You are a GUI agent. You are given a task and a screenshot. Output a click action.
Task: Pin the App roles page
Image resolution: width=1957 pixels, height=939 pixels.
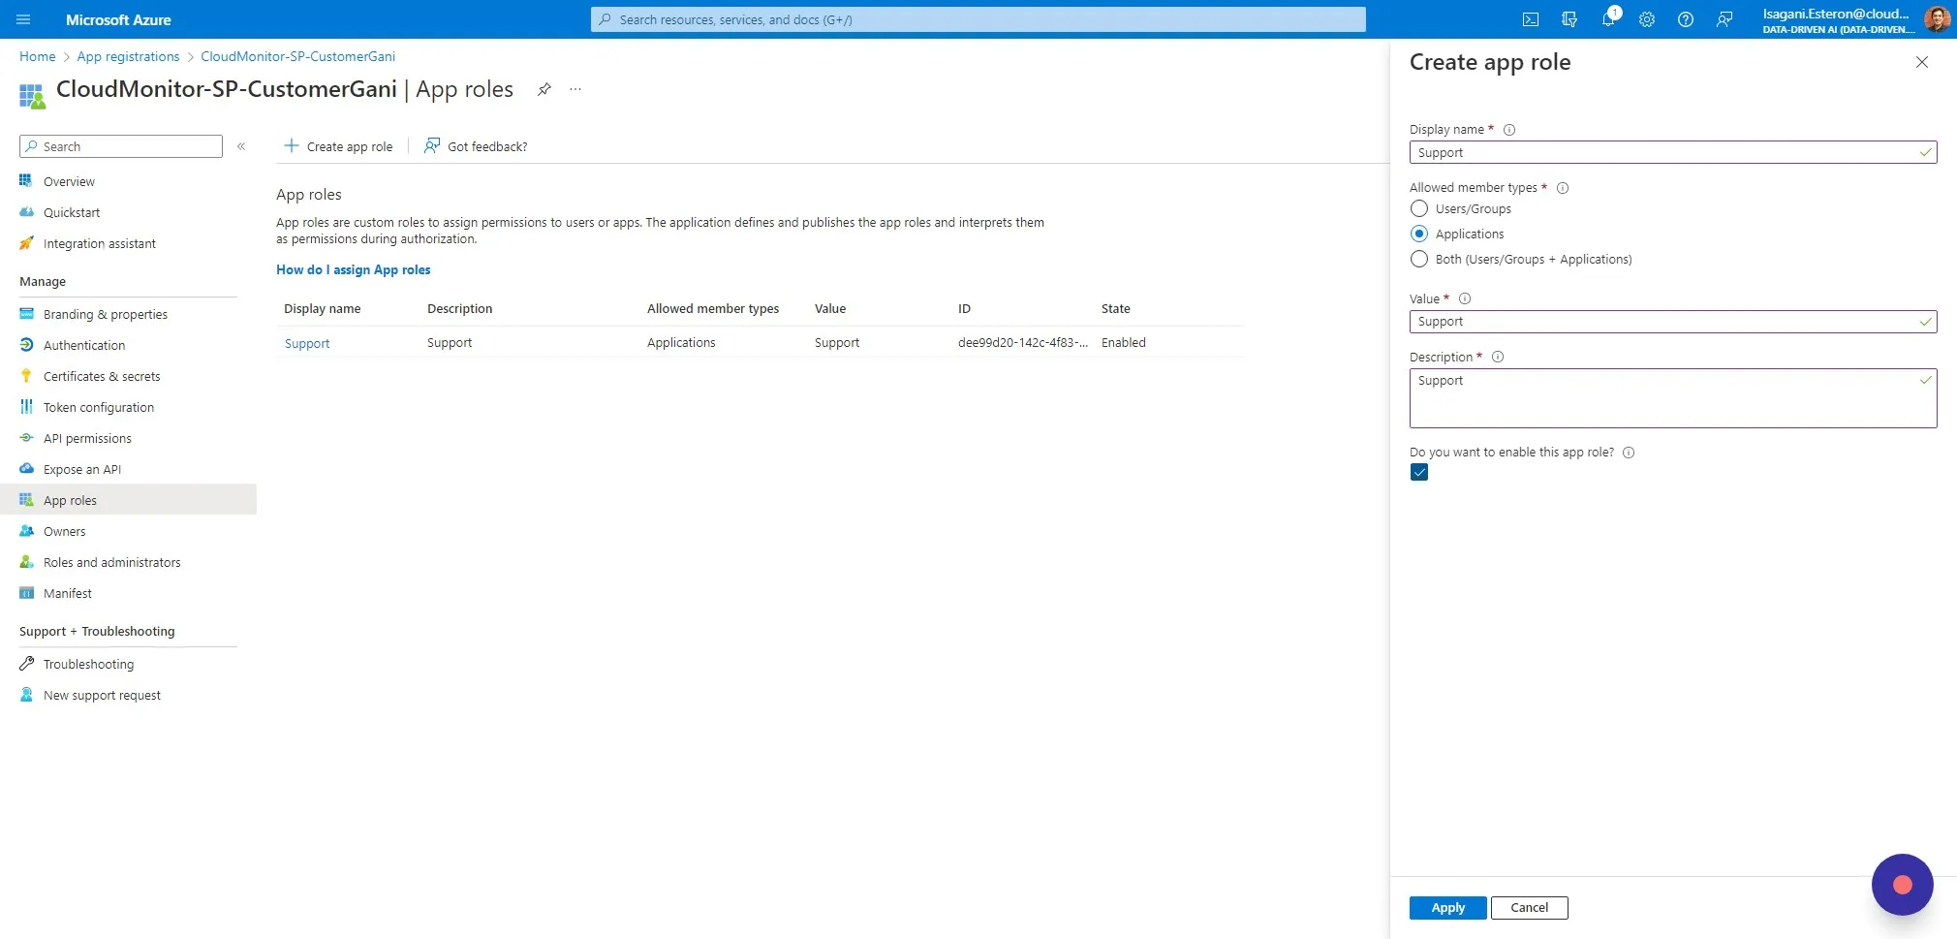pos(544,89)
